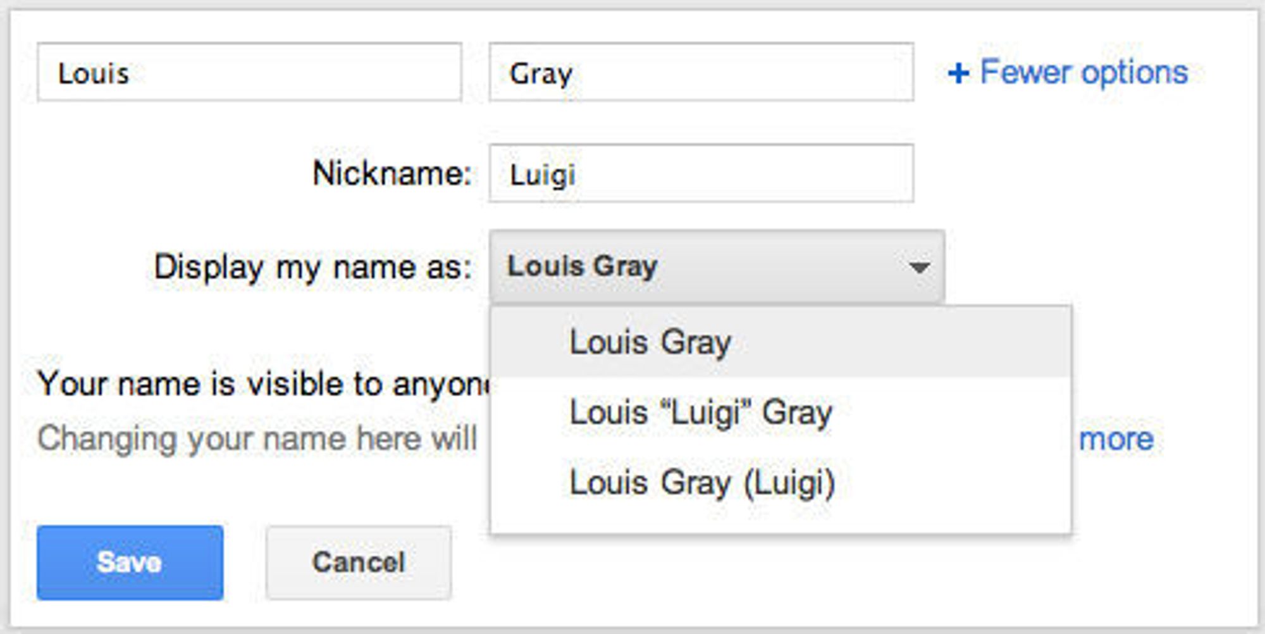Click into the Nickname field with Luigi
The height and width of the screenshot is (634, 1265).
(x=701, y=173)
